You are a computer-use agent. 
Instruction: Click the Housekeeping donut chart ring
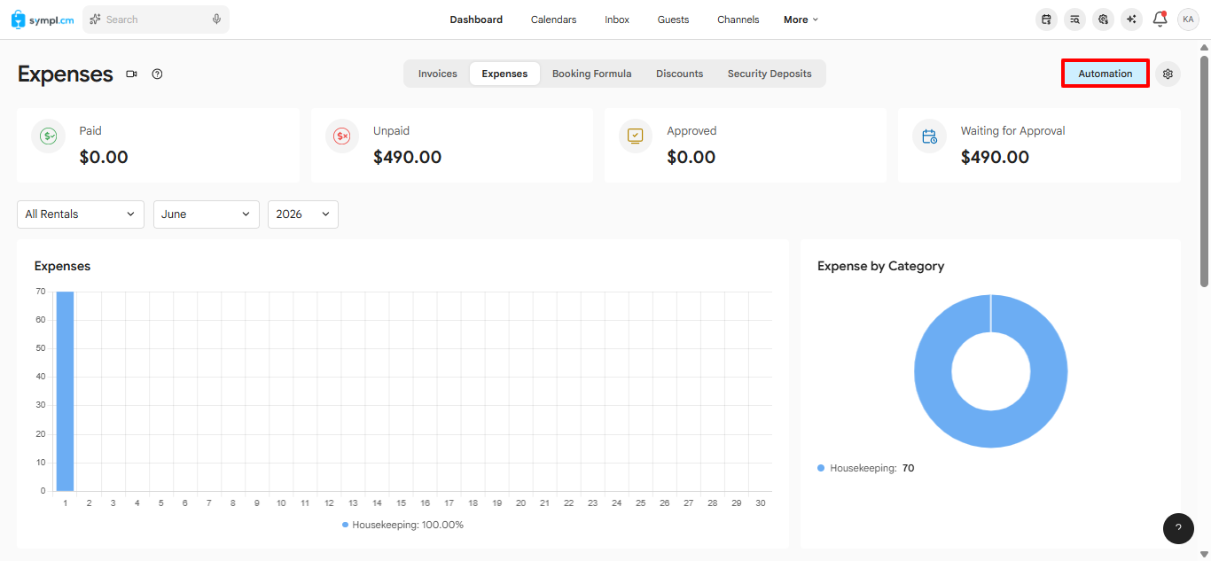click(x=933, y=370)
